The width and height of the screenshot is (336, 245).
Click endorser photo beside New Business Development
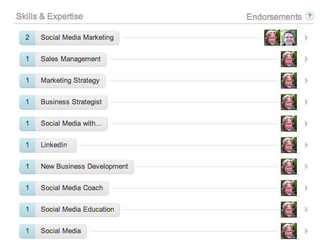pos(289,167)
